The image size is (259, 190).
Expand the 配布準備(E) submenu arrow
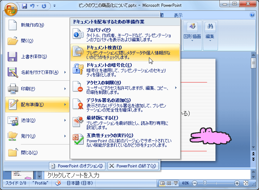(65, 105)
